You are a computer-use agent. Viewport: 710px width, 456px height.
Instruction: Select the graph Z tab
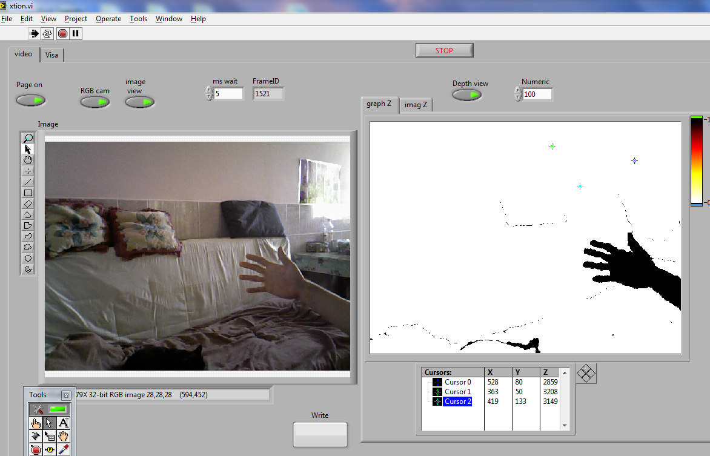coord(379,104)
